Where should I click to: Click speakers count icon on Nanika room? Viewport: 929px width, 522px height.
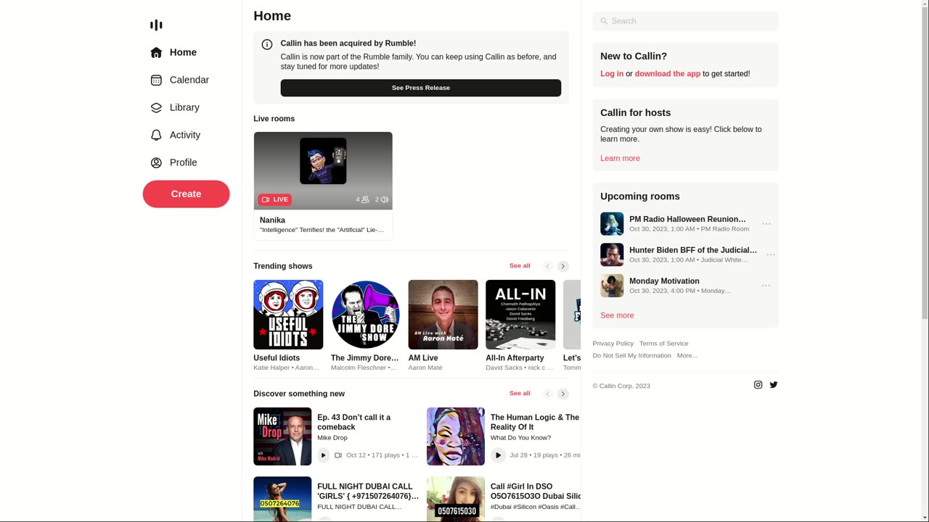click(x=385, y=199)
